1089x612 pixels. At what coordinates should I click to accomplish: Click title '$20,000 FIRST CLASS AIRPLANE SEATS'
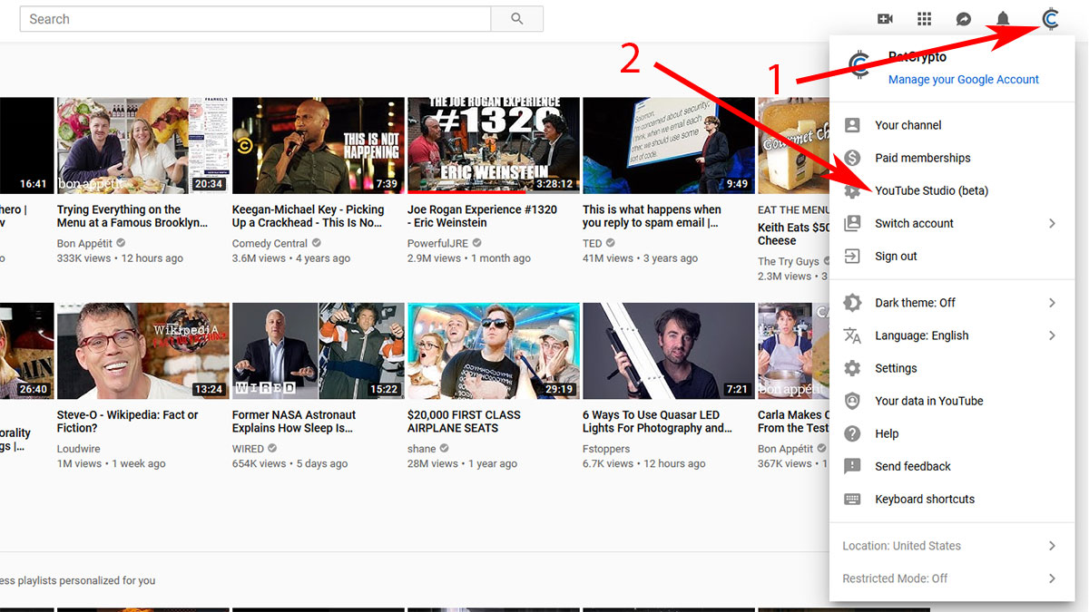click(x=464, y=422)
